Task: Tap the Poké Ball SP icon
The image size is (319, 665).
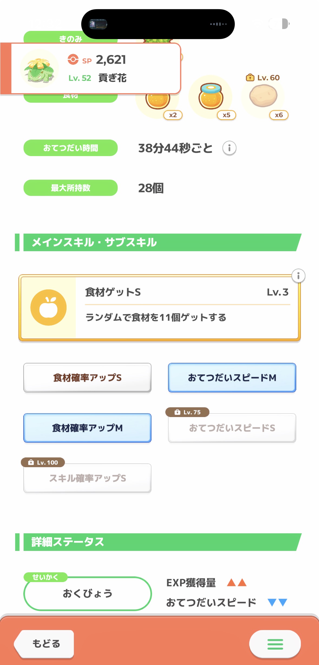Action: coord(73,59)
